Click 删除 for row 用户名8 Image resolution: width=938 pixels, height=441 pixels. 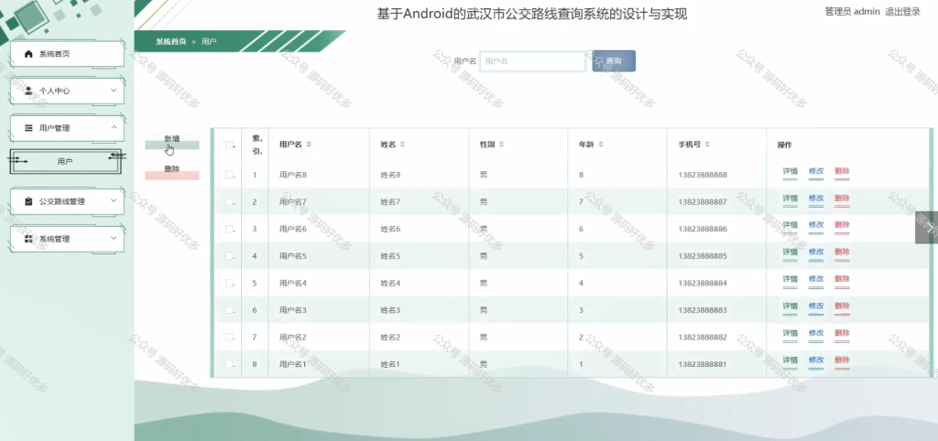(842, 172)
